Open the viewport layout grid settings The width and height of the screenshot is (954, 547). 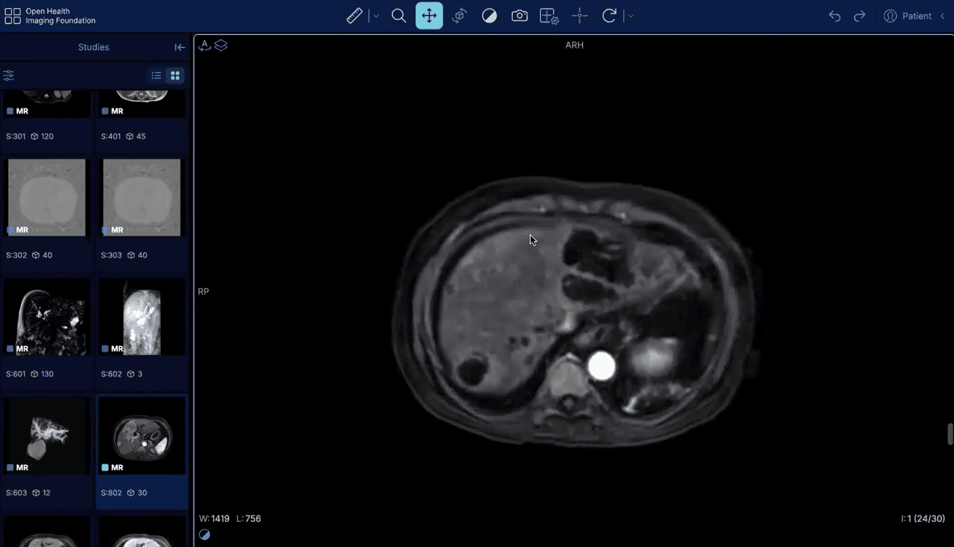549,16
